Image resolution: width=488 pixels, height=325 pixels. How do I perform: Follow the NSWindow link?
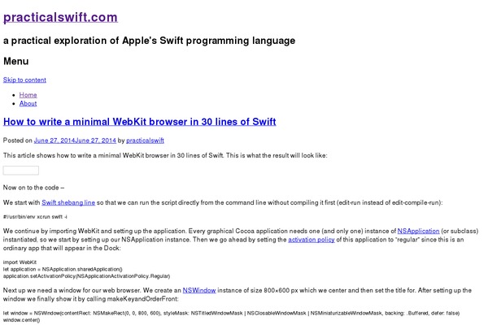[x=199, y=291]
